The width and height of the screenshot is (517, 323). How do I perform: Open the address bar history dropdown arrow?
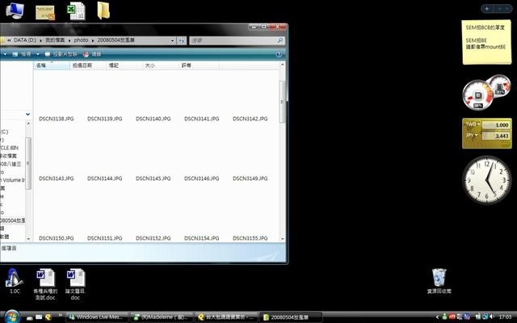click(172, 40)
